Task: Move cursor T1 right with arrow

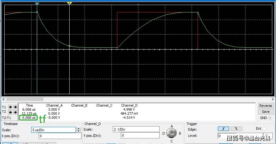Action: pyautogui.click(x=15, y=107)
